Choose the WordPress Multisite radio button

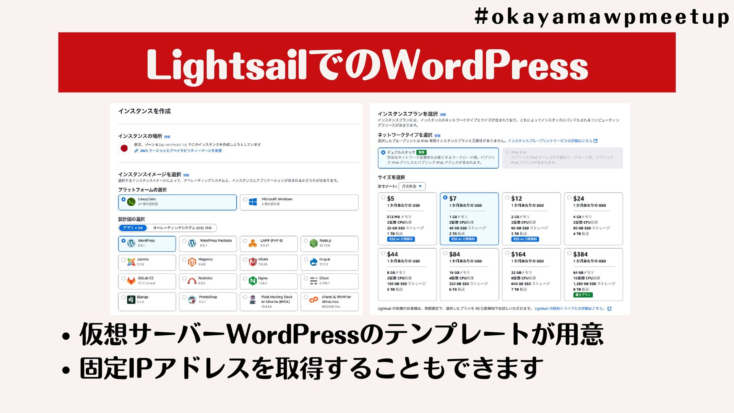tap(184, 241)
